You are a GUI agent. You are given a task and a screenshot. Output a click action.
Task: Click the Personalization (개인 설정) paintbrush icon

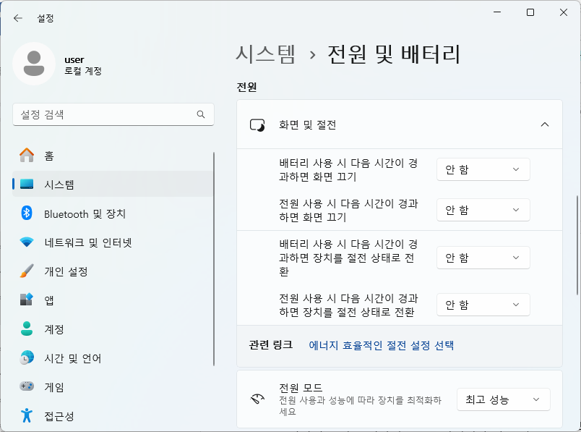click(x=27, y=271)
